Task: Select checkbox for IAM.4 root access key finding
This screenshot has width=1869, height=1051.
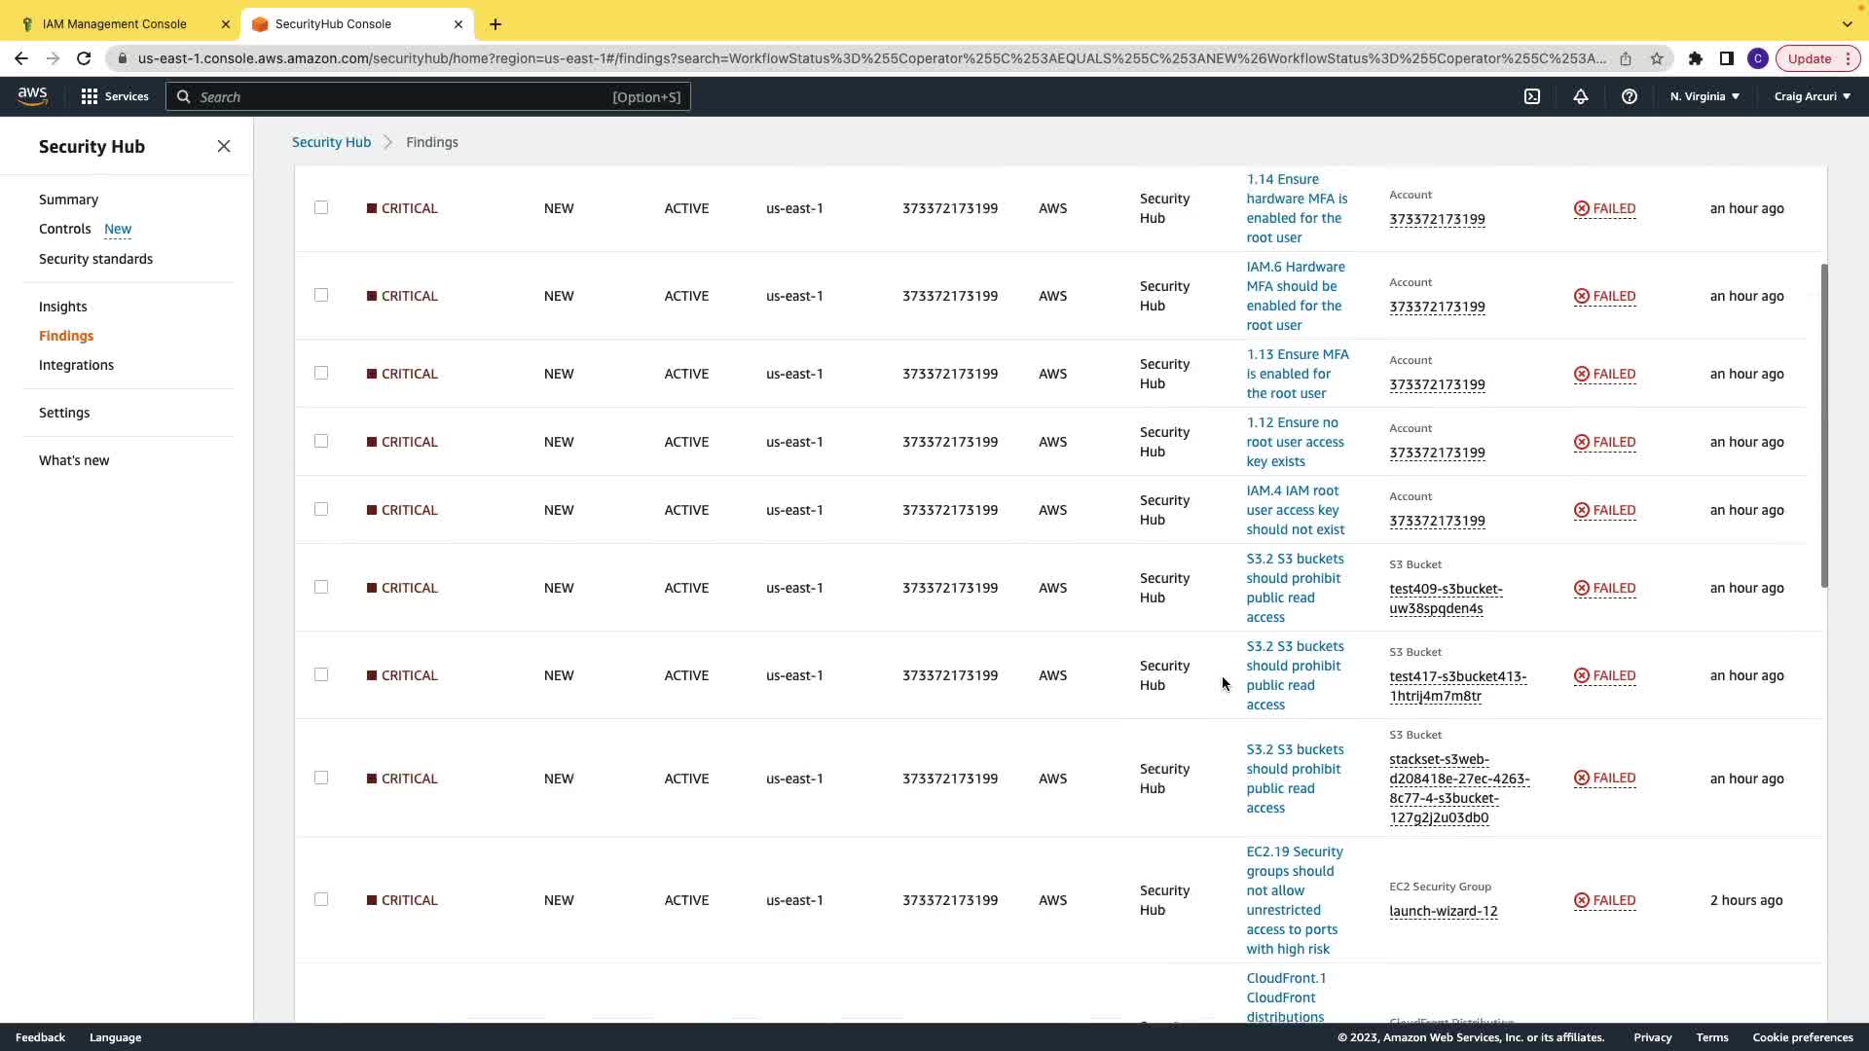Action: pos(321,509)
